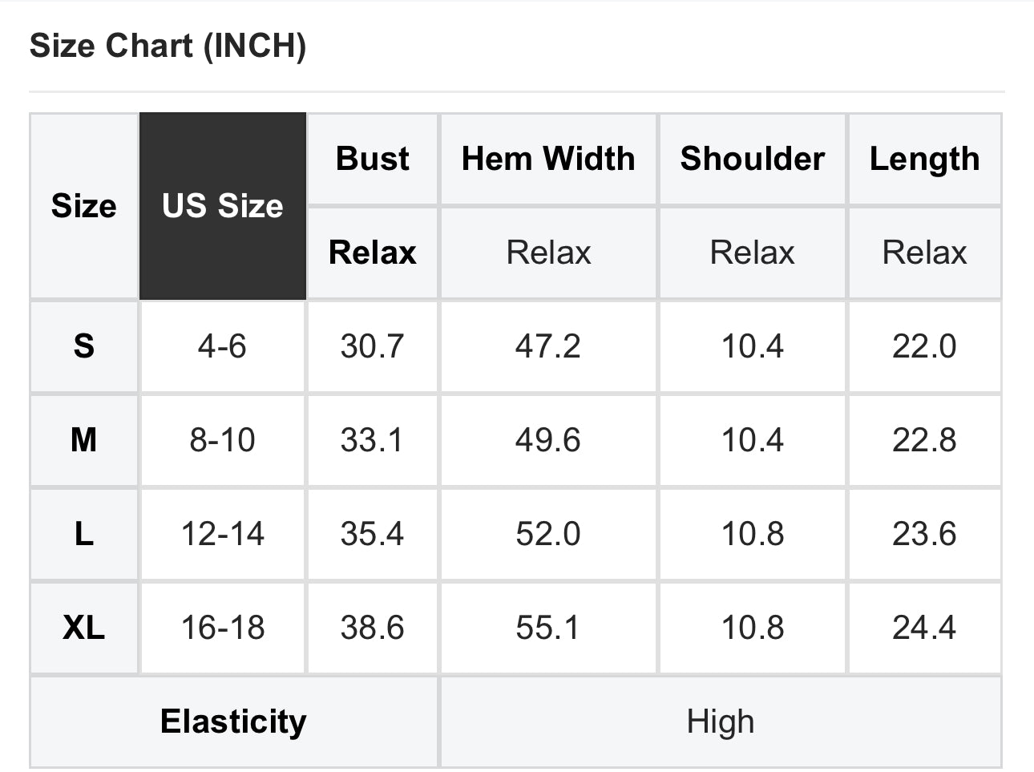
Task: Click the 24.4 length value
Action: tap(925, 628)
